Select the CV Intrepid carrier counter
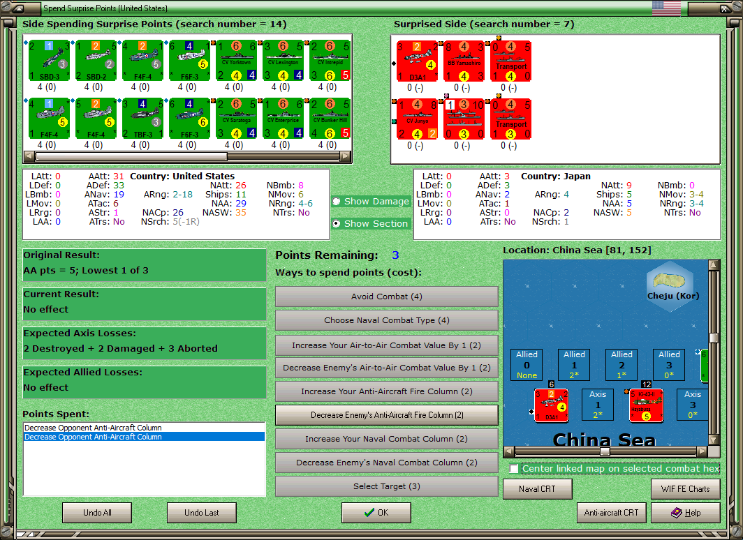The width and height of the screenshot is (743, 540). click(x=330, y=61)
